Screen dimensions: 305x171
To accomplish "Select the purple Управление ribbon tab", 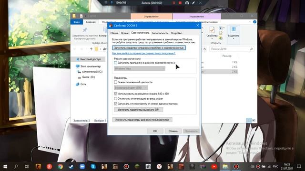I will (197, 17).
